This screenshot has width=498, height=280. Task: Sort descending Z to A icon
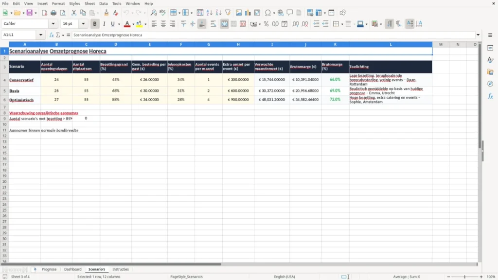[218, 13]
